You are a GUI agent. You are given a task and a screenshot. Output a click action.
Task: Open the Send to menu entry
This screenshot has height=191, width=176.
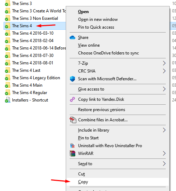tap(118, 164)
